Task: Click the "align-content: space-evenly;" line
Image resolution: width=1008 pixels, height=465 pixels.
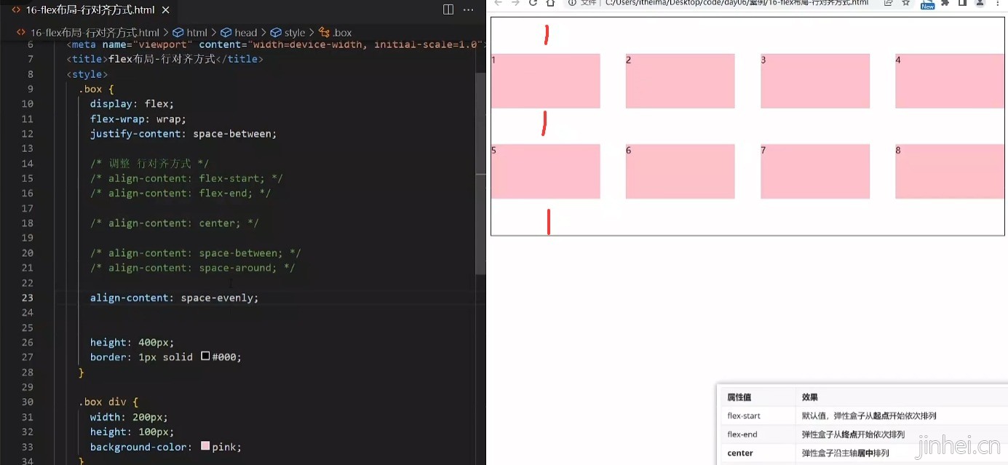Action: (175, 298)
